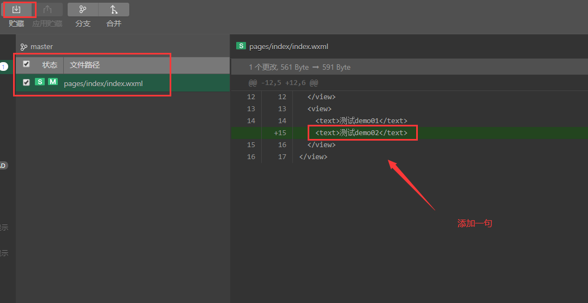Screen dimensions: 588x303
Task: Click the master branch label
Action: (x=41, y=47)
